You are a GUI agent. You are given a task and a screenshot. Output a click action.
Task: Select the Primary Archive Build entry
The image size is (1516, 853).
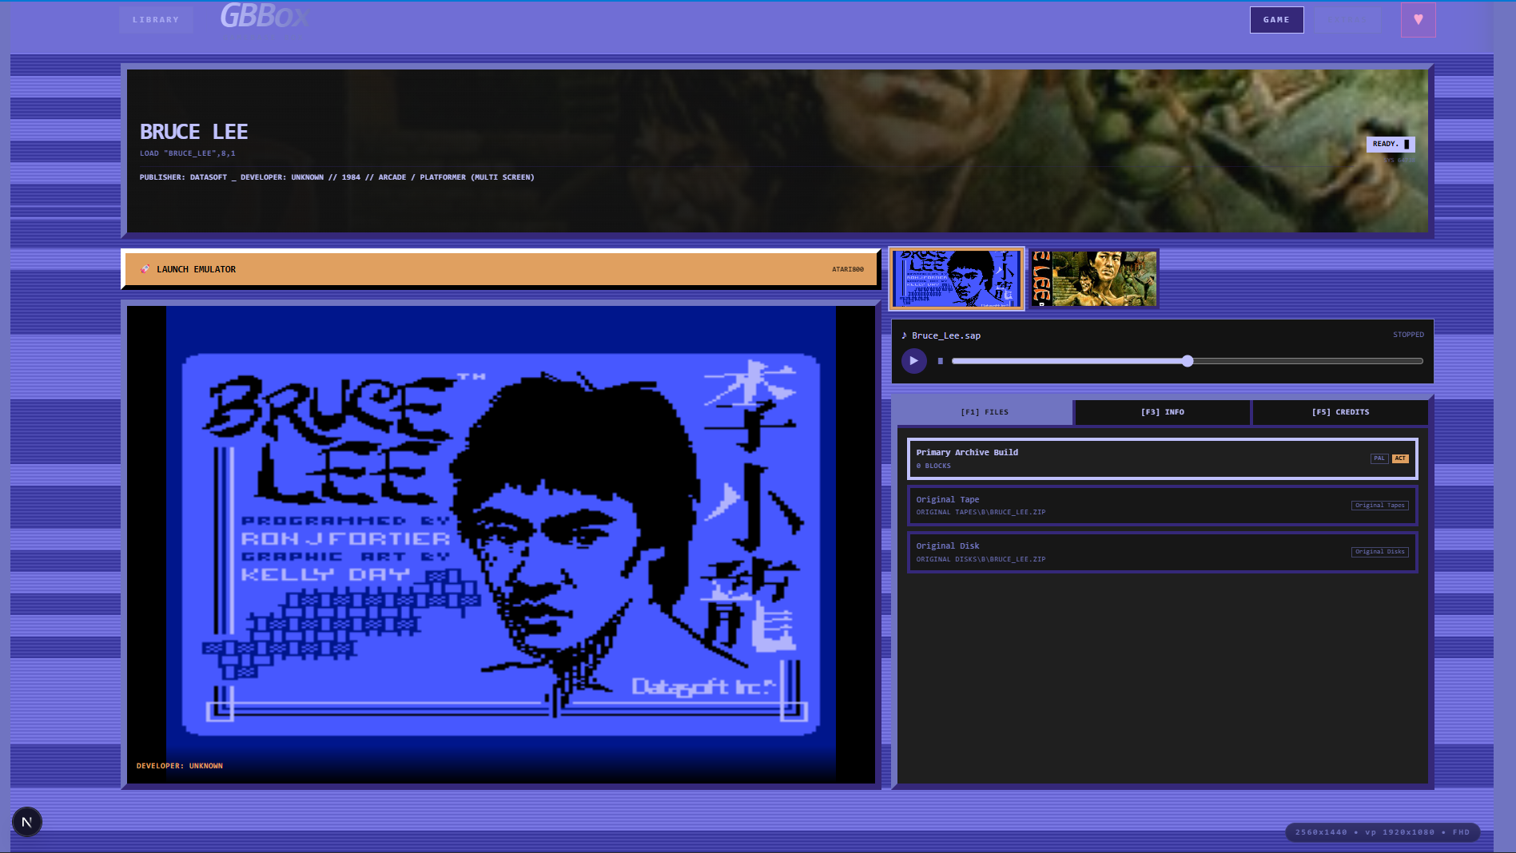pos(1162,458)
